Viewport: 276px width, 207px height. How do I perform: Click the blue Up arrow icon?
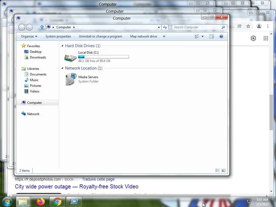coord(42,27)
